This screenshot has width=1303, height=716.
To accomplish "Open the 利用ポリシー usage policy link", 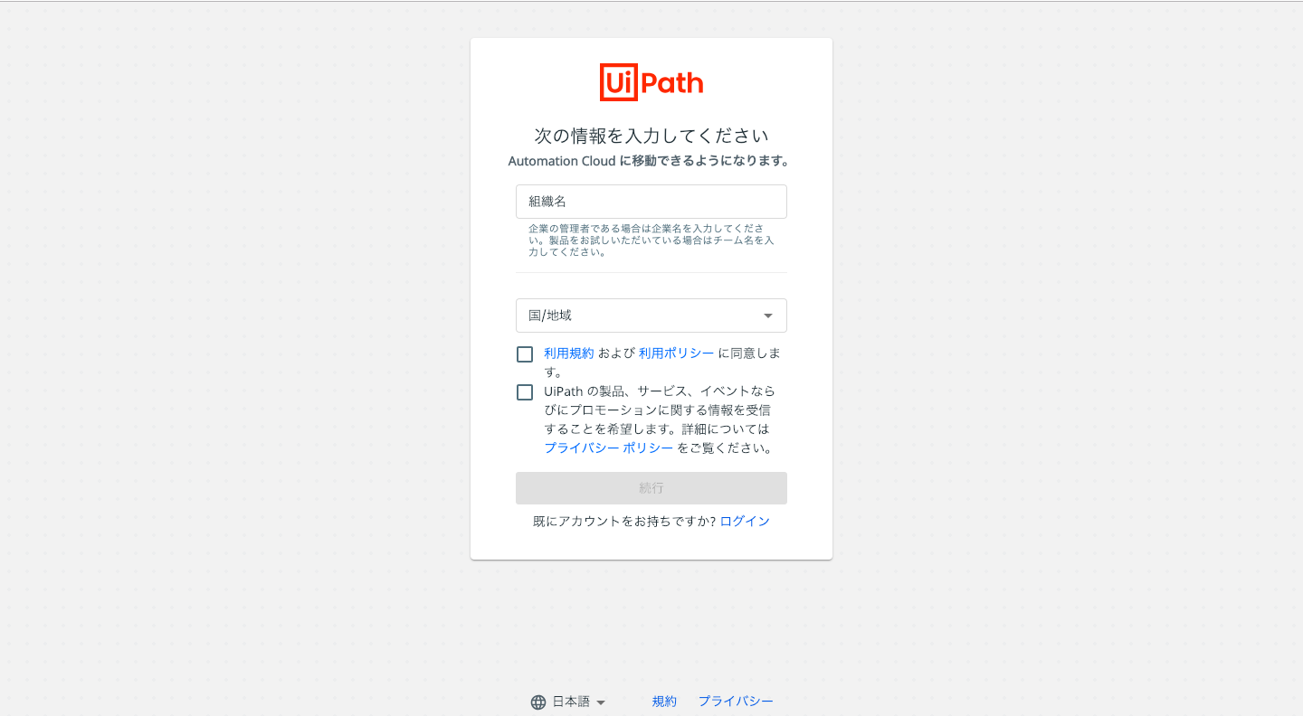I will [x=677, y=353].
